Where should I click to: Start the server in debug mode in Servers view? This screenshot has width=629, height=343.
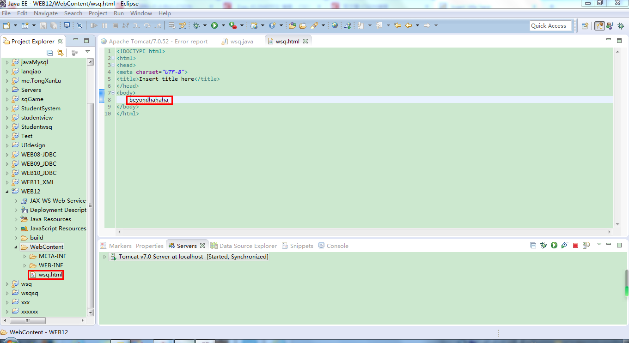(544, 246)
